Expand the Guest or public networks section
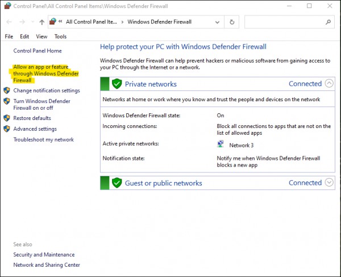The image size is (341, 277). pyautogui.click(x=329, y=183)
